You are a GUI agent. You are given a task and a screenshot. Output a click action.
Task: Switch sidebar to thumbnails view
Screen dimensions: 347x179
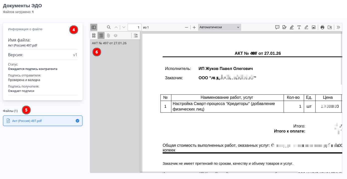tap(94, 35)
